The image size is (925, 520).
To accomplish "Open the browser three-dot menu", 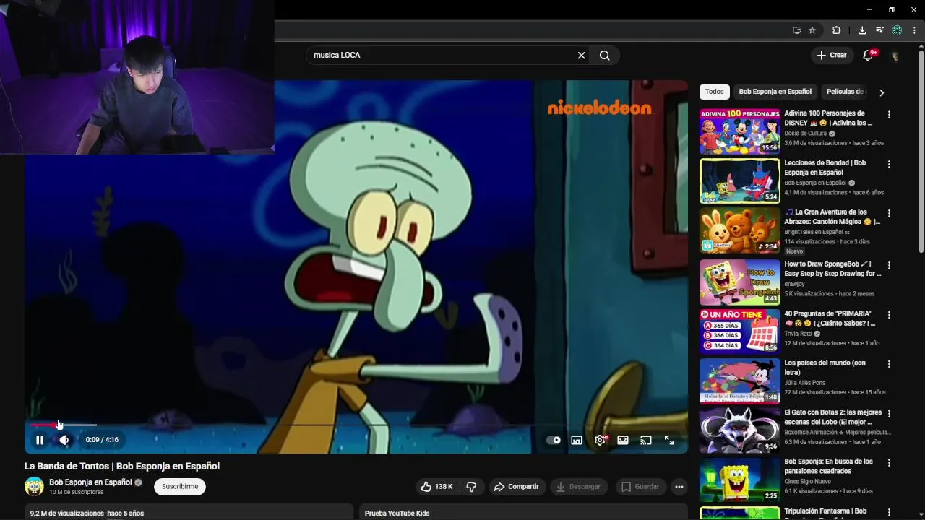I will [x=914, y=30].
